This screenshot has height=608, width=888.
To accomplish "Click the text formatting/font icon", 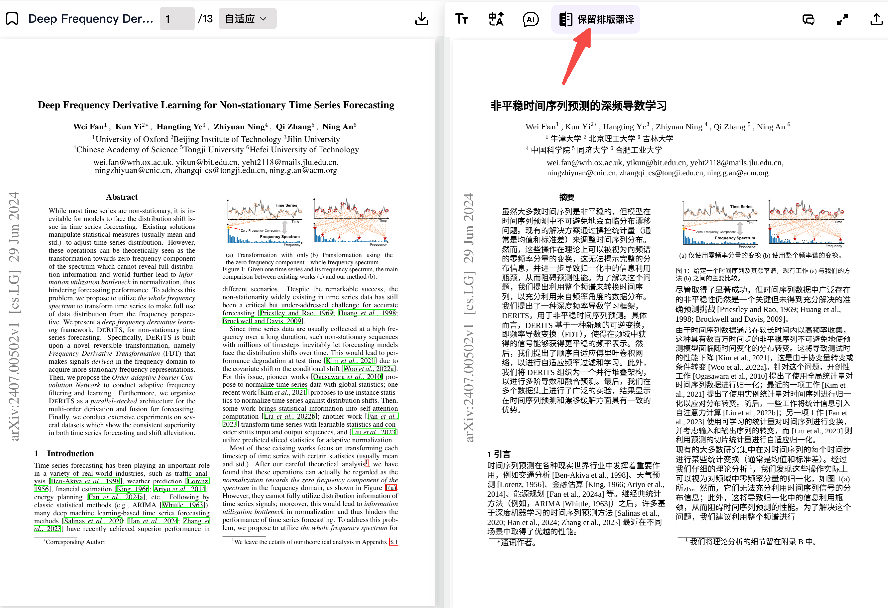I will coord(462,18).
